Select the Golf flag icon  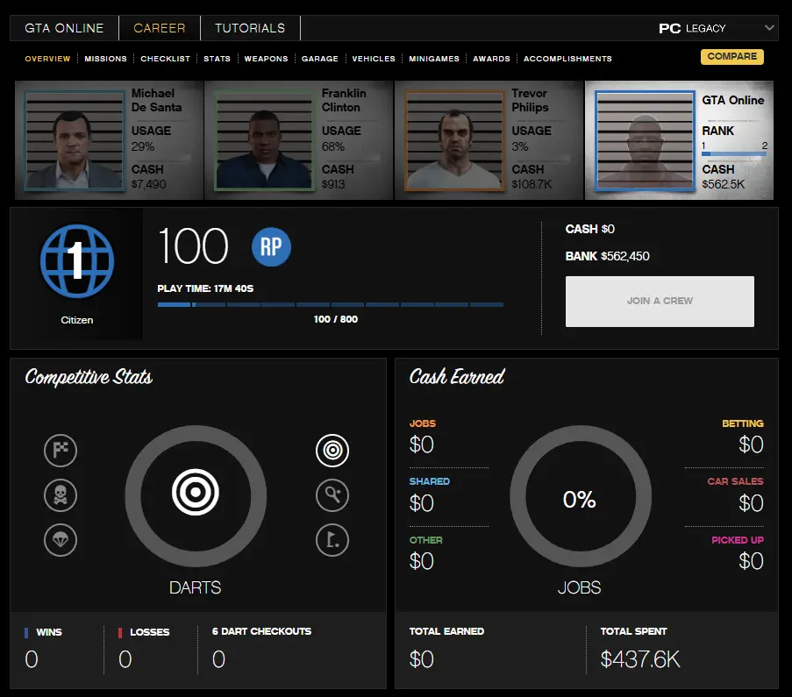tap(332, 541)
